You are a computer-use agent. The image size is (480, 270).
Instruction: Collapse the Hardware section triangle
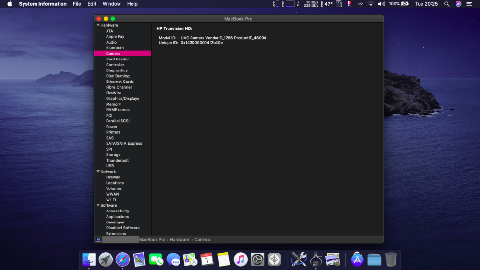click(98, 25)
